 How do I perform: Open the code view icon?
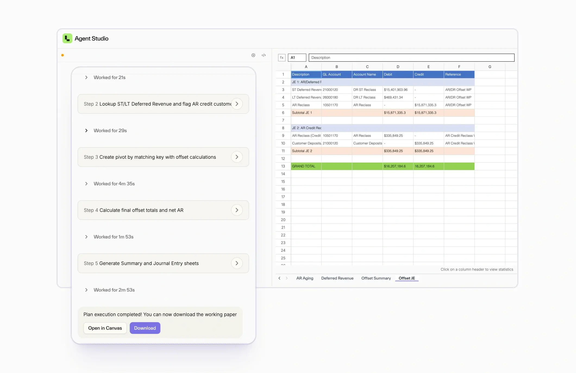[x=264, y=55]
